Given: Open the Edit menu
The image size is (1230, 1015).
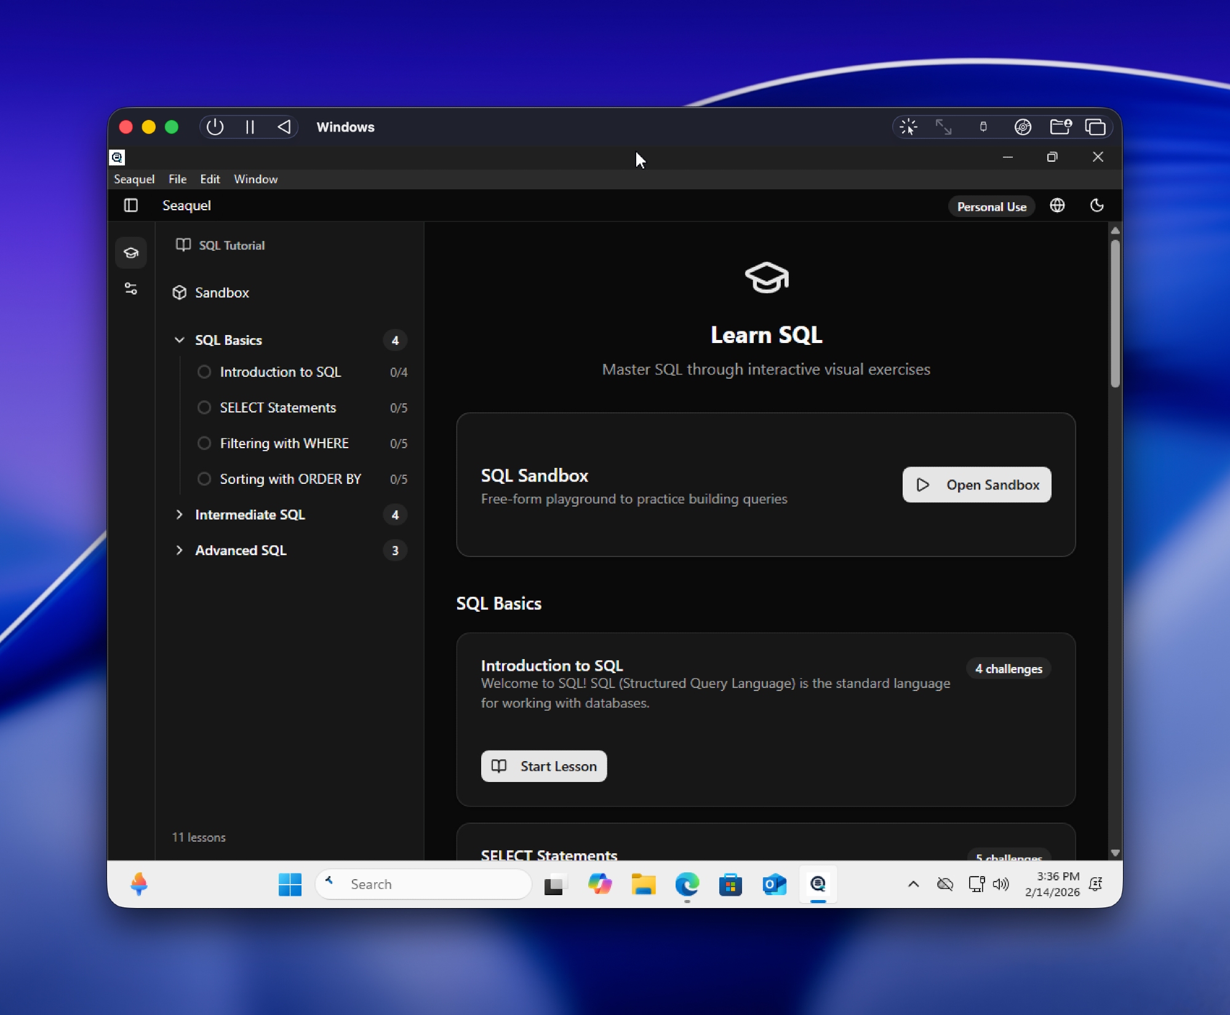Looking at the screenshot, I should point(209,179).
